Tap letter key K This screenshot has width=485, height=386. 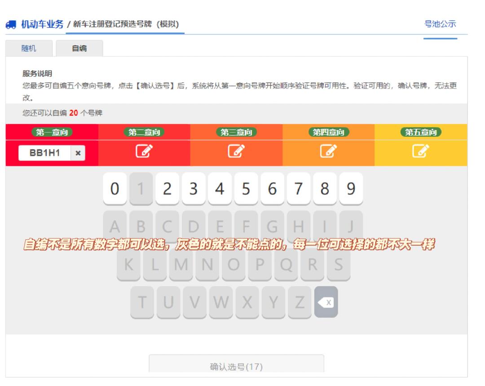[129, 264]
